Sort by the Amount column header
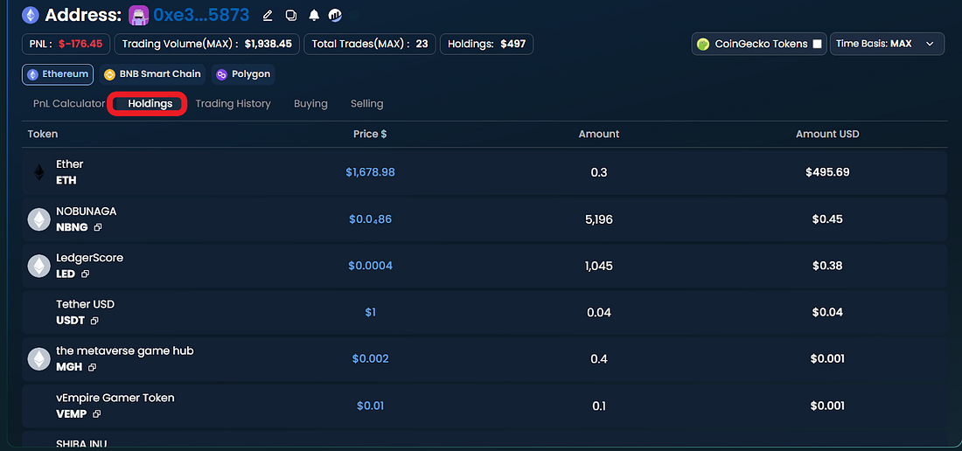This screenshot has width=962, height=451. tap(599, 134)
